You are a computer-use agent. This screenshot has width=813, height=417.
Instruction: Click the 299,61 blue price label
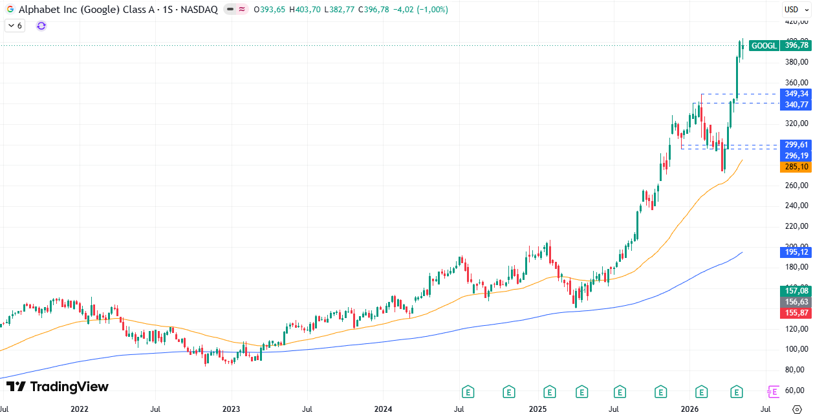click(x=797, y=145)
